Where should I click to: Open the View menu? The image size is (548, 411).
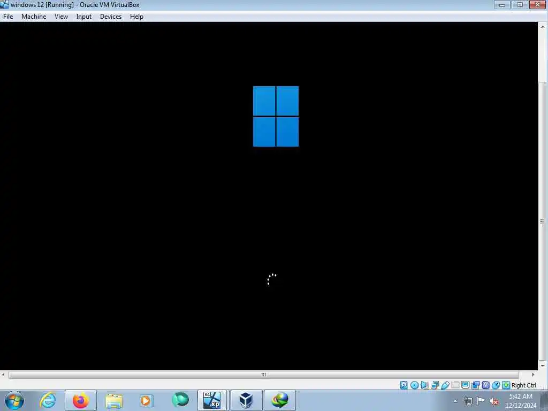[61, 17]
